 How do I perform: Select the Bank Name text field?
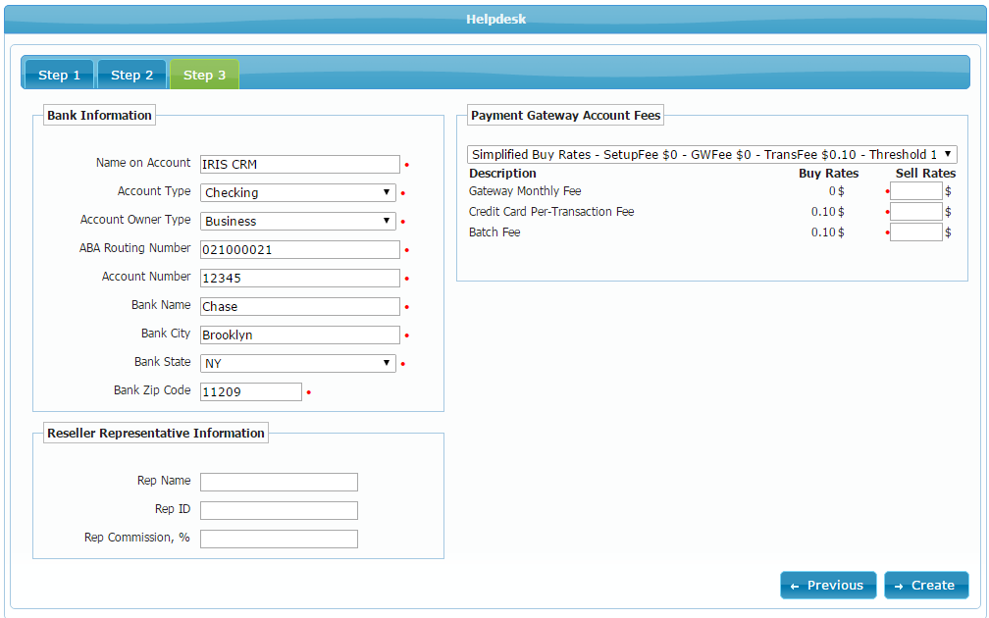point(299,307)
